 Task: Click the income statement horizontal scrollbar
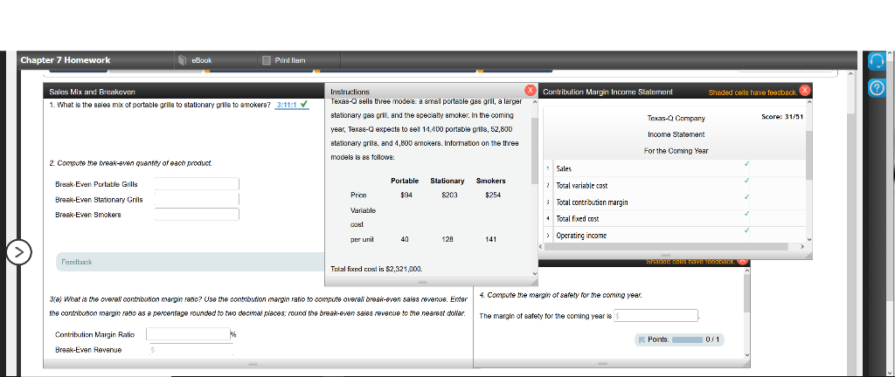tap(668, 247)
